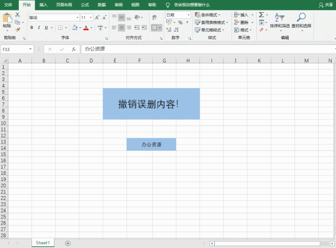This screenshot has width=336, height=248.
Task: Open Font group dialog launcher
Action: click(106, 38)
